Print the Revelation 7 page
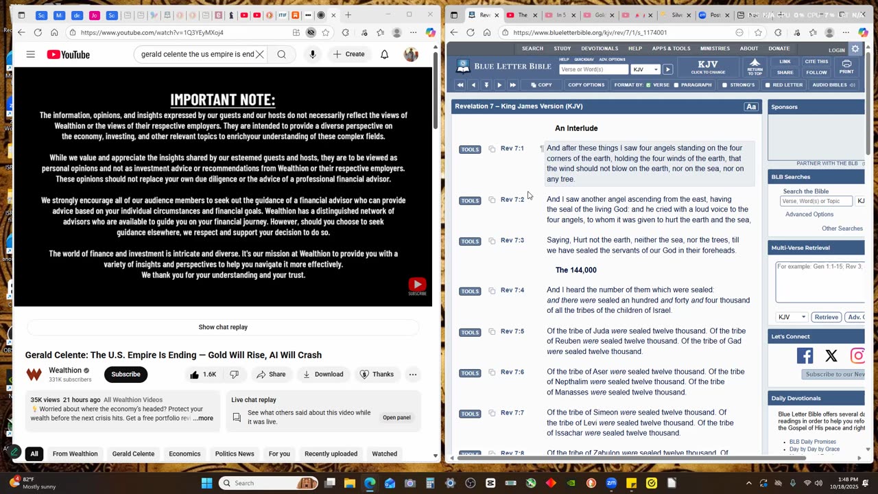878x494 pixels. (x=846, y=67)
